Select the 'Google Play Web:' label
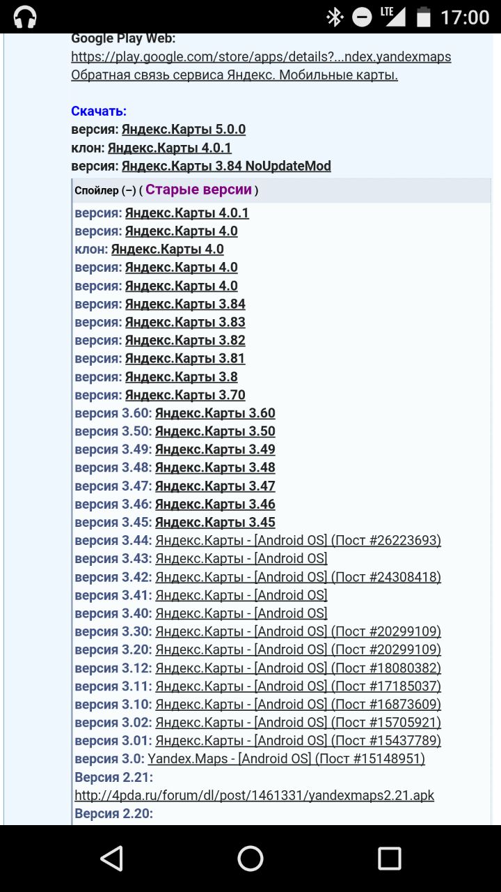The image size is (501, 892). coord(123,39)
